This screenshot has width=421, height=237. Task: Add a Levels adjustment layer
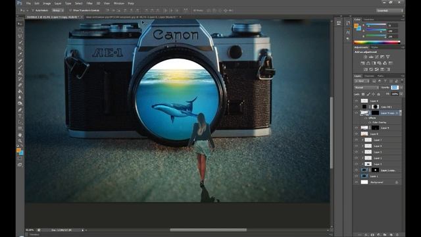point(371,57)
